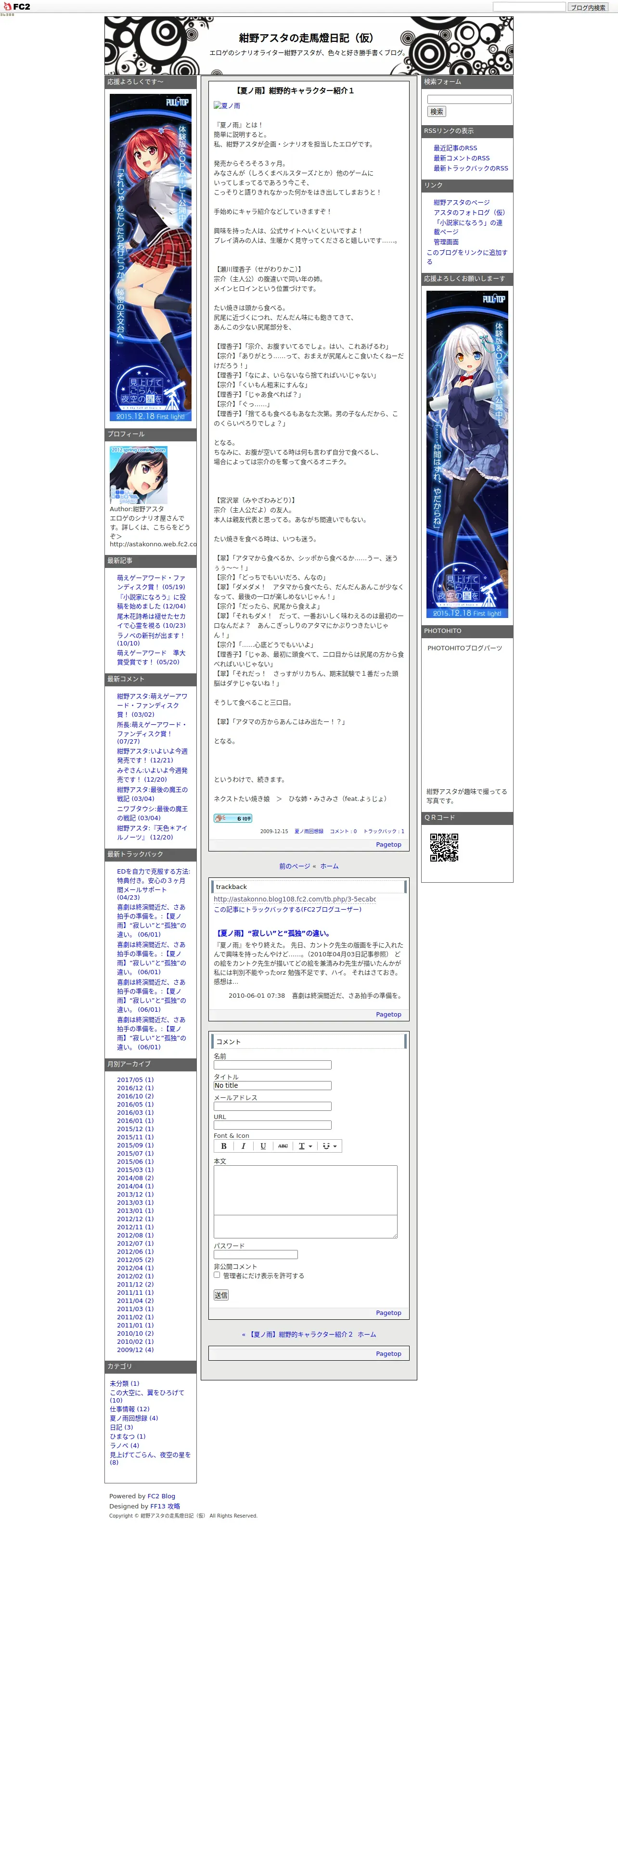The width and height of the screenshot is (618, 1854).
Task: Click the profile avatar image
Action: [x=138, y=474]
